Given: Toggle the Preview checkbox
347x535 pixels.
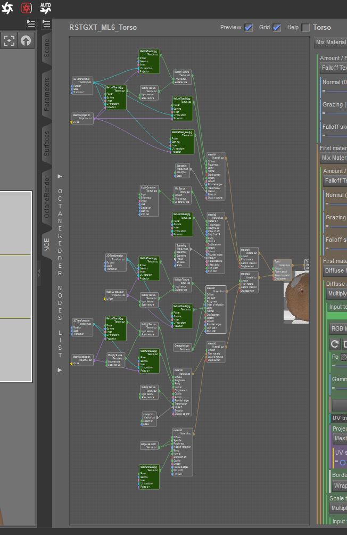Looking at the screenshot, I should pyautogui.click(x=249, y=27).
